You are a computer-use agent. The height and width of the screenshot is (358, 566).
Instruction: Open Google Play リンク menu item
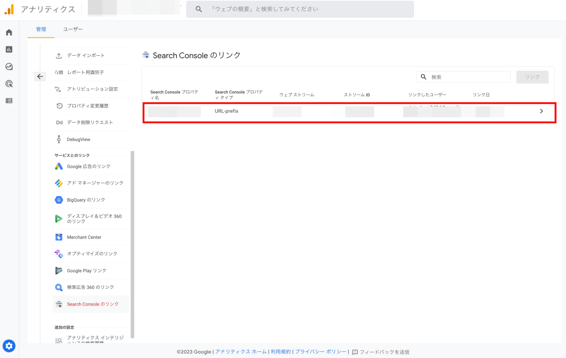90,271
